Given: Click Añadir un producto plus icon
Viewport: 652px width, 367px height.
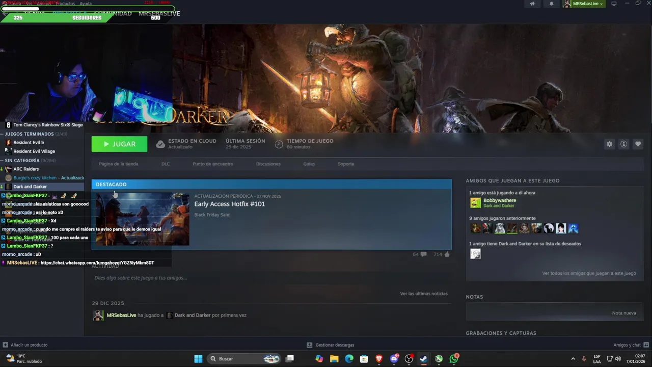Looking at the screenshot, I should click(5, 345).
